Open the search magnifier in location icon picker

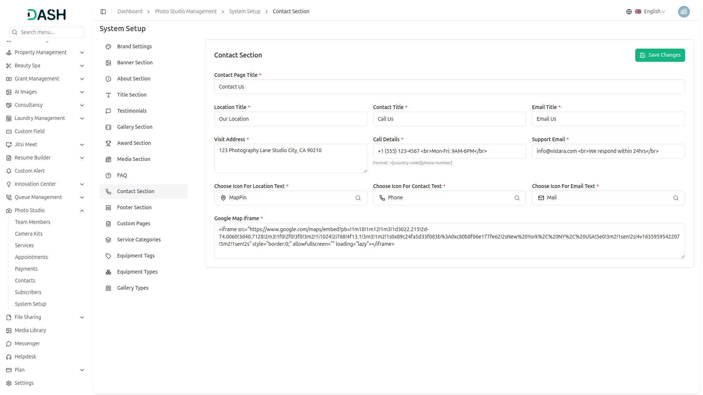point(358,198)
